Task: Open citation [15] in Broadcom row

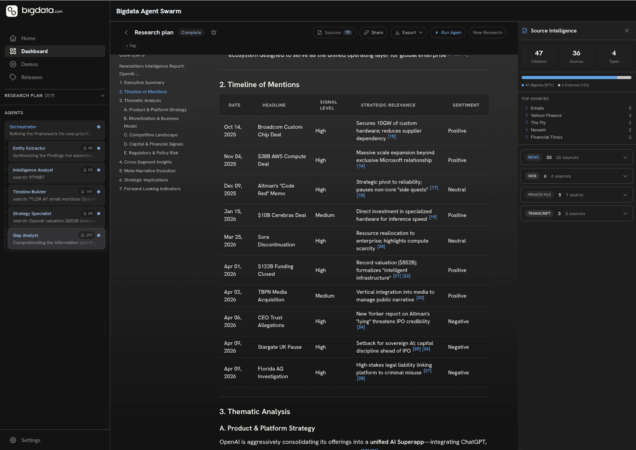Action: 392,136
